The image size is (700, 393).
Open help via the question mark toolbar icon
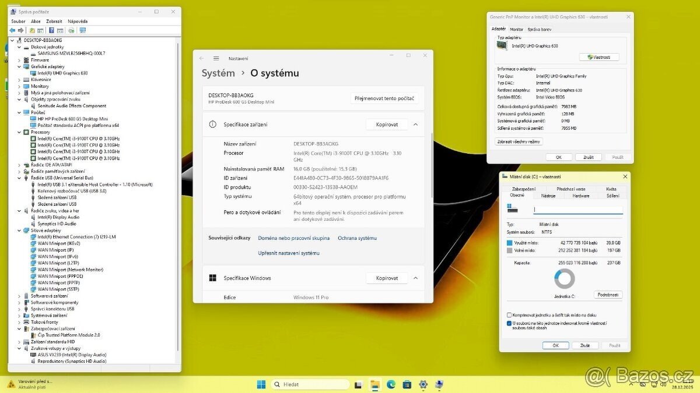point(51,31)
